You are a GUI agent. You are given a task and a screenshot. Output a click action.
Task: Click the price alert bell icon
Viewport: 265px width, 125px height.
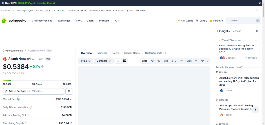click(69, 91)
